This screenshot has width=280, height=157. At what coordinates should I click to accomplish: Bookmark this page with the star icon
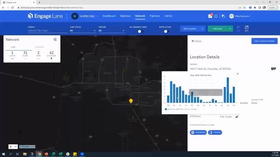(x=245, y=8)
